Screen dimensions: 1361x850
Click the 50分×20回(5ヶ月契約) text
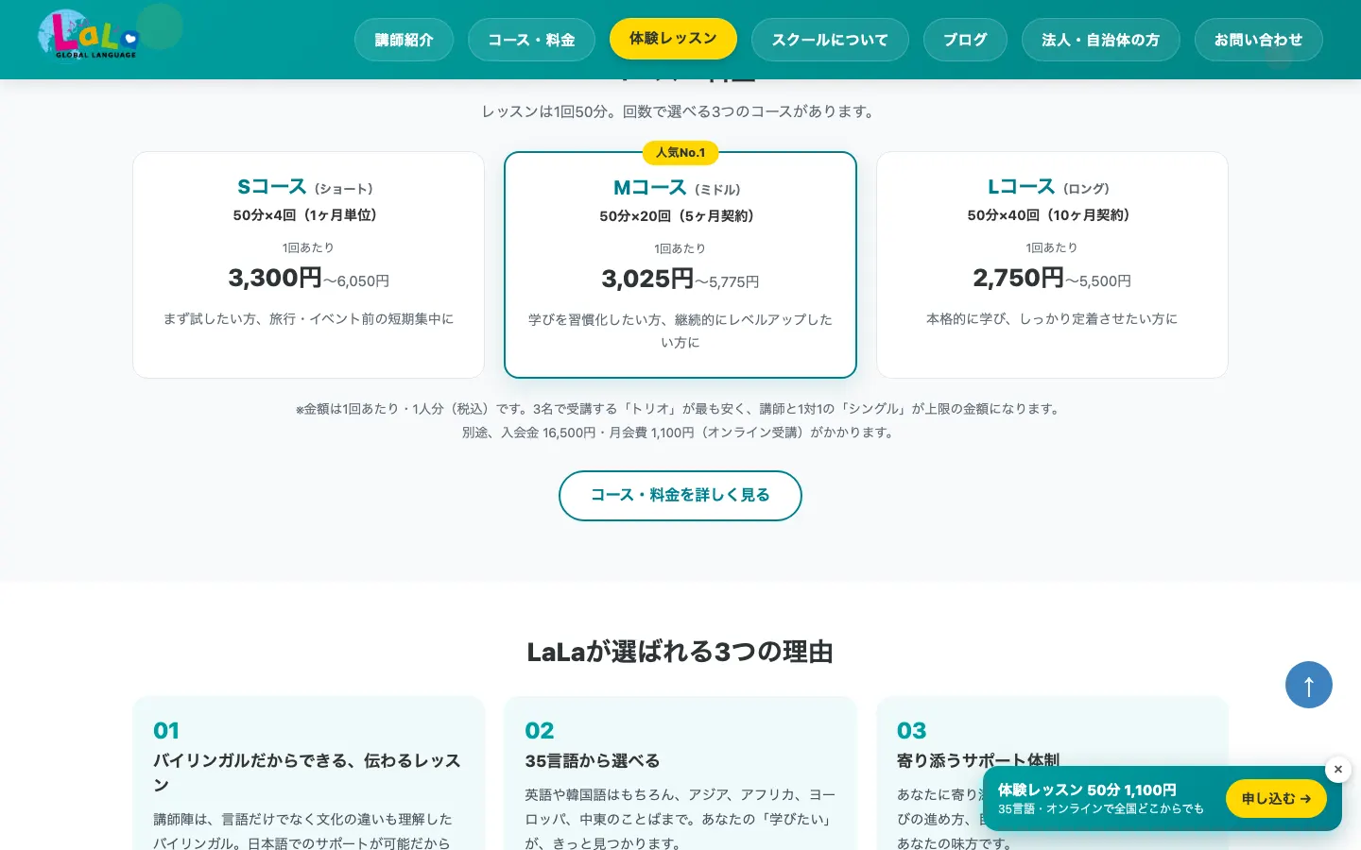(x=680, y=216)
